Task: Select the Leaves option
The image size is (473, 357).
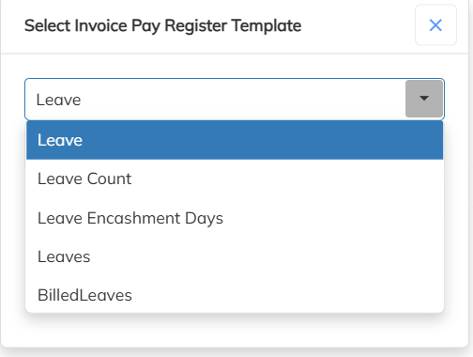Action: pos(235,256)
